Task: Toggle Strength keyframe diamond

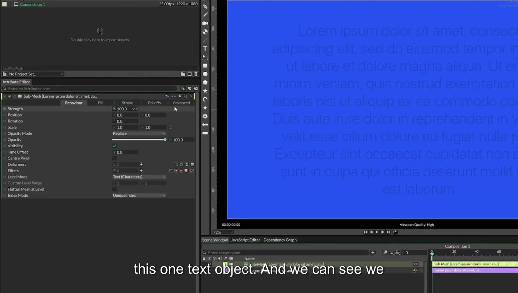Action: [133, 109]
